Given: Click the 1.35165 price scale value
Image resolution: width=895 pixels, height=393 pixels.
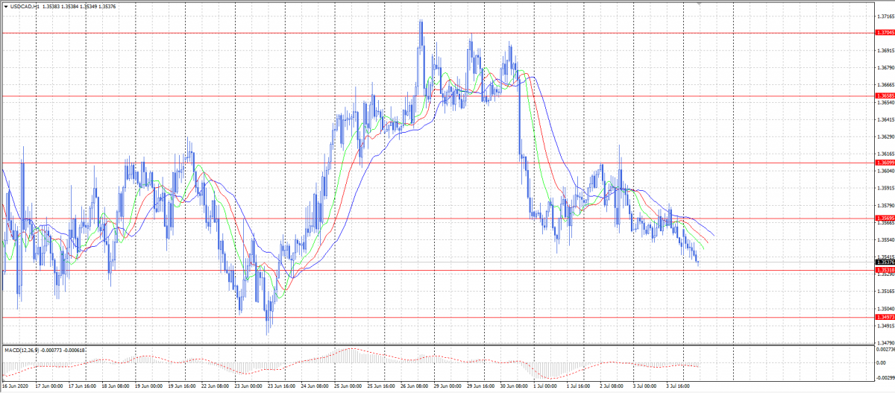Looking at the screenshot, I should click(886, 292).
